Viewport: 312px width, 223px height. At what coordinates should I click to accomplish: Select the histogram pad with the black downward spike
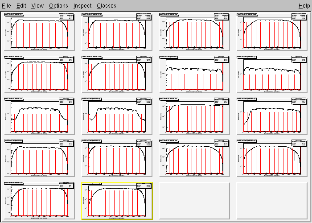tap(272, 158)
